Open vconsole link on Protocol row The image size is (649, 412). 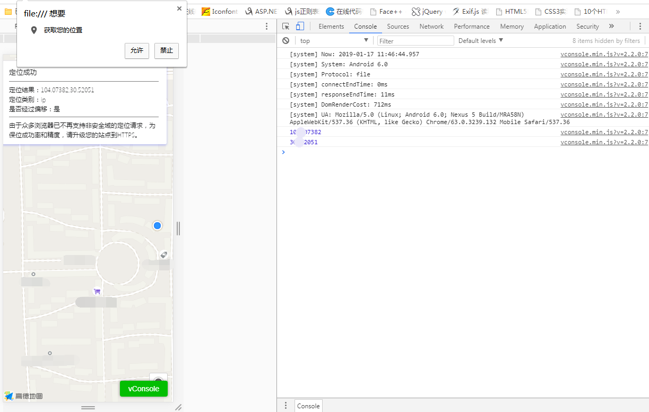coord(604,74)
